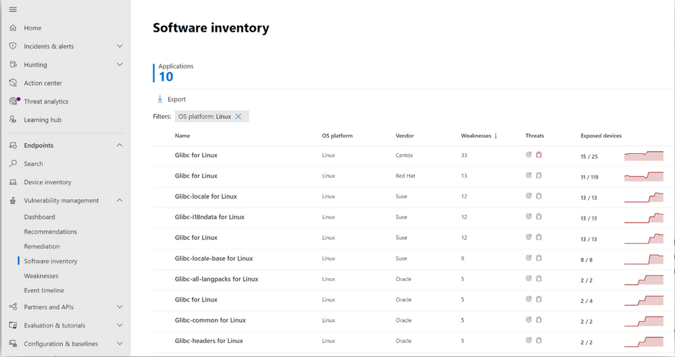
Task: Click the Red Hat vendor cell
Action: [405, 176]
